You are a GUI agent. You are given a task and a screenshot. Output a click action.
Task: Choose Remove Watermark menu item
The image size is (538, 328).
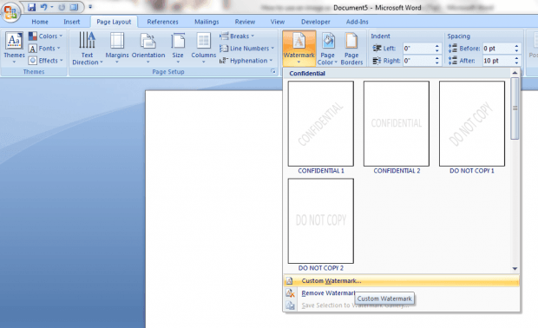click(x=402, y=293)
